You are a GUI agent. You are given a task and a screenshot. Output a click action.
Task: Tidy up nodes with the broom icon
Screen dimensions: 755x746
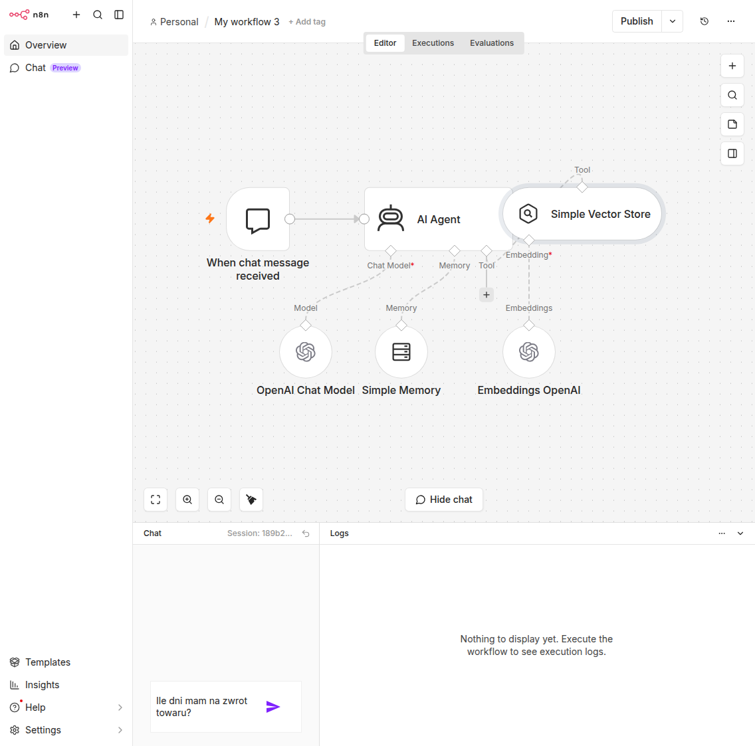pos(251,500)
